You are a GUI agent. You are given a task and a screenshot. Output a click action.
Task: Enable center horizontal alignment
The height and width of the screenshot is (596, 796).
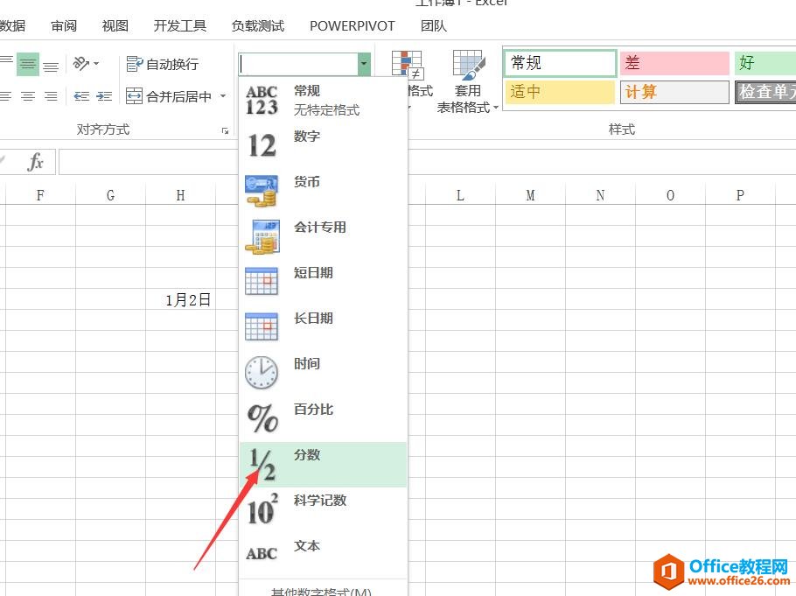(x=29, y=63)
